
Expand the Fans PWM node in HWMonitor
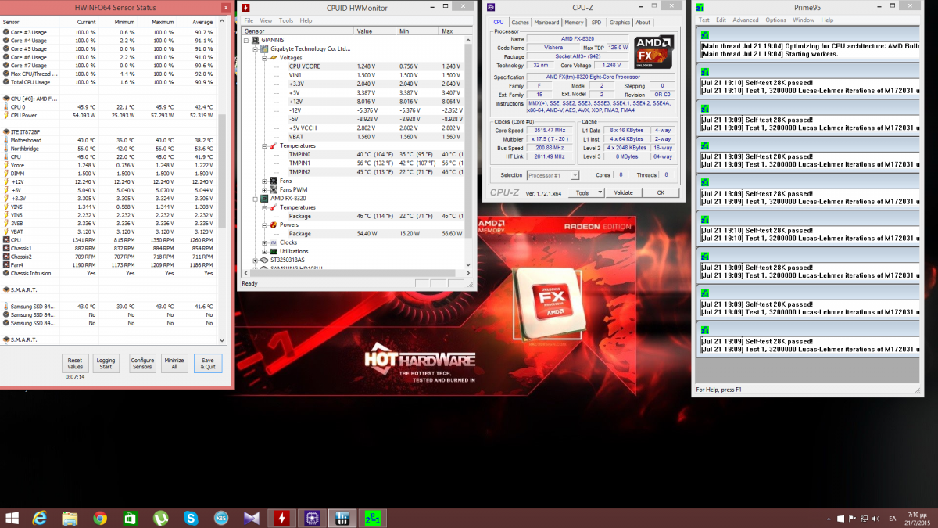click(264, 189)
